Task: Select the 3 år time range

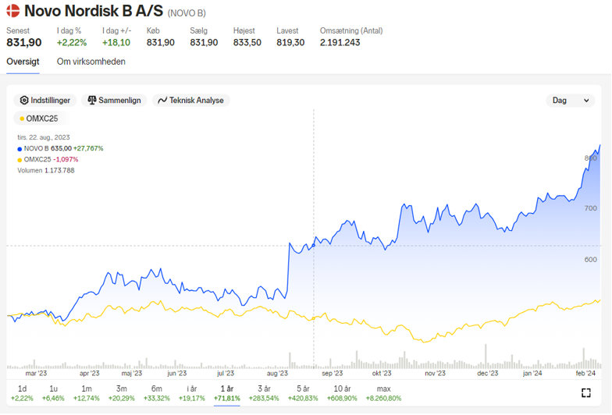Action: click(264, 393)
